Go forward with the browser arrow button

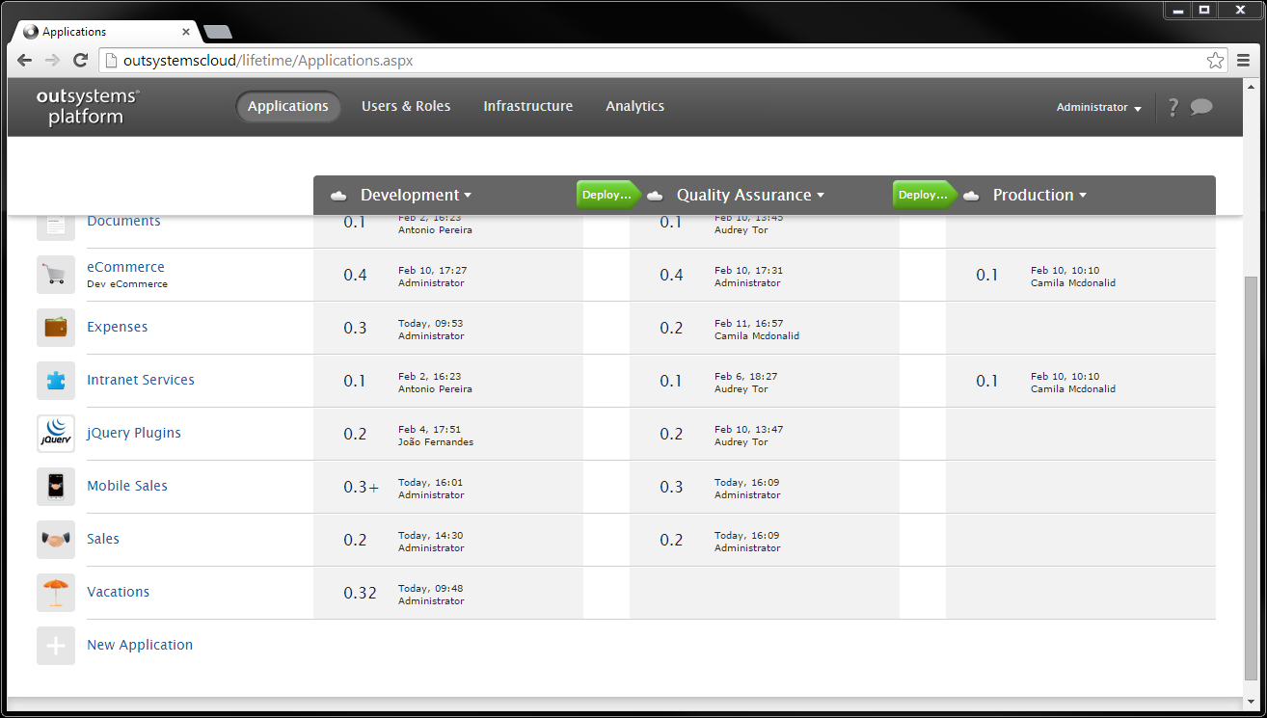[x=52, y=60]
